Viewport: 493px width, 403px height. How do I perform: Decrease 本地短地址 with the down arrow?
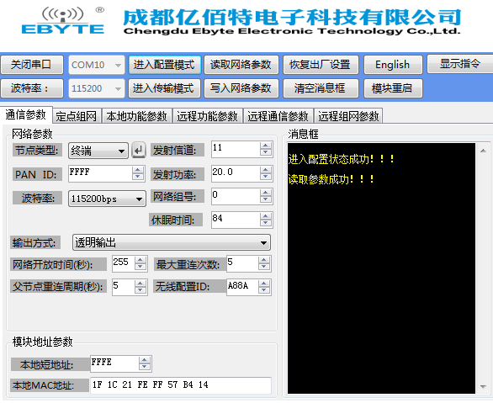(x=145, y=367)
